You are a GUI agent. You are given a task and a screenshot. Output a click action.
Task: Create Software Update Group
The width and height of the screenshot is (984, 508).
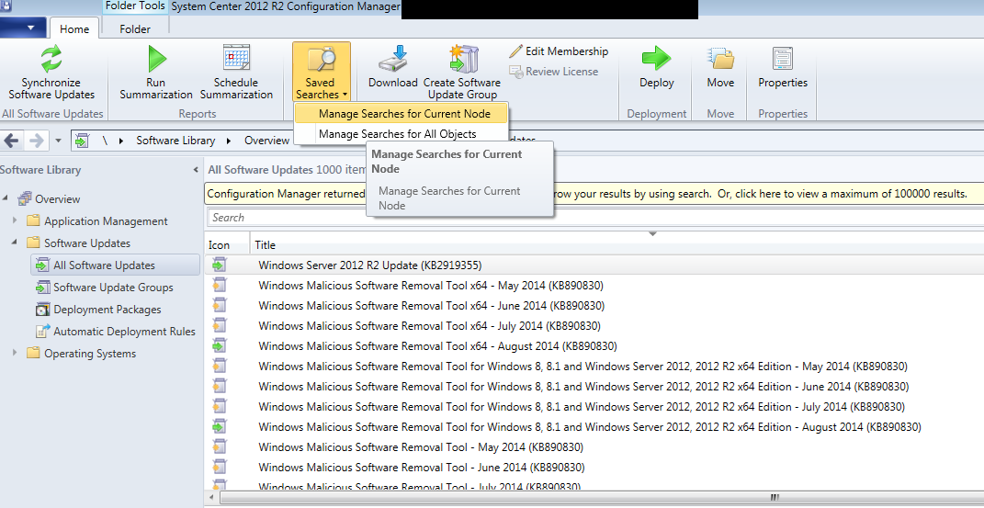[x=462, y=73]
